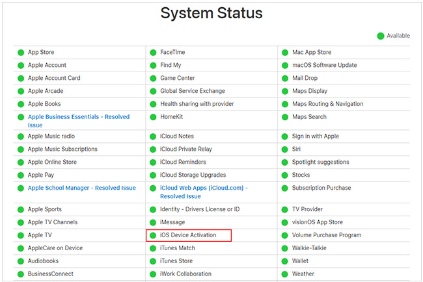The image size is (423, 282).
Task: Open Apple Business Essentials Resolved Issue link
Action: click(x=79, y=121)
